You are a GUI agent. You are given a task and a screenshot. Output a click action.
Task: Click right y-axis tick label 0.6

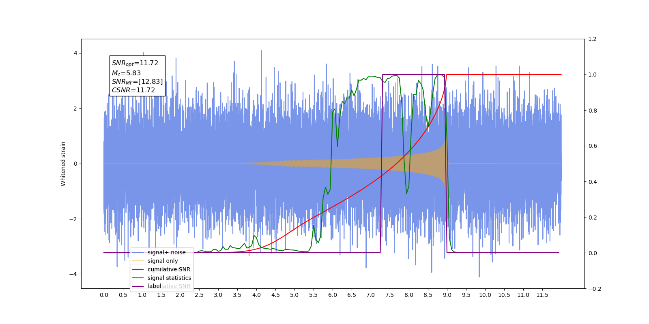593,146
